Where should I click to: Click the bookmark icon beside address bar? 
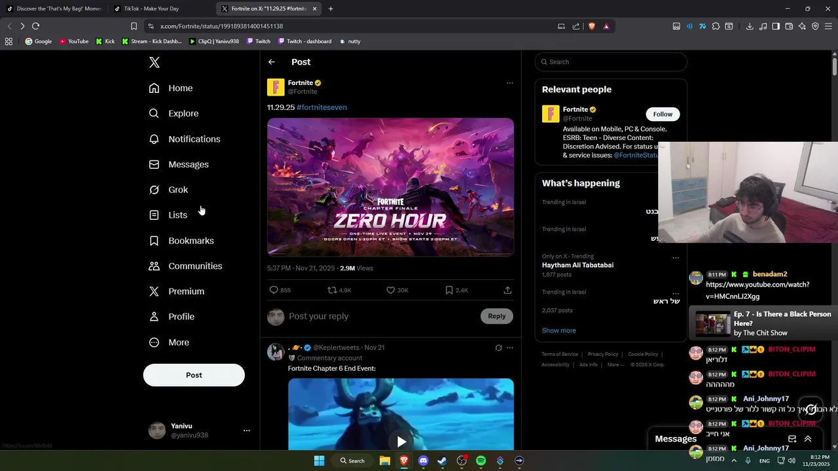pyautogui.click(x=134, y=26)
